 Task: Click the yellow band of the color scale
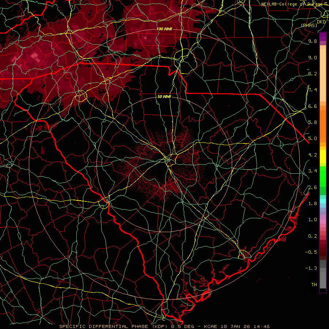point(323,156)
